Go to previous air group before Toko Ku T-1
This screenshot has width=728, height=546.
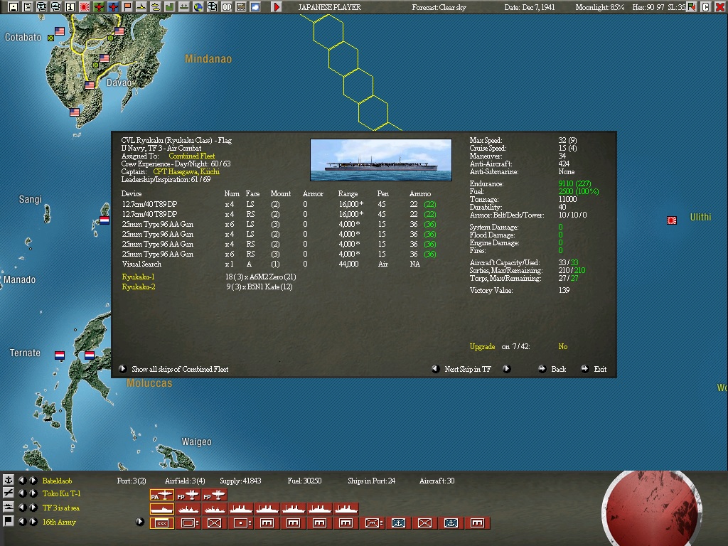pyautogui.click(x=22, y=493)
